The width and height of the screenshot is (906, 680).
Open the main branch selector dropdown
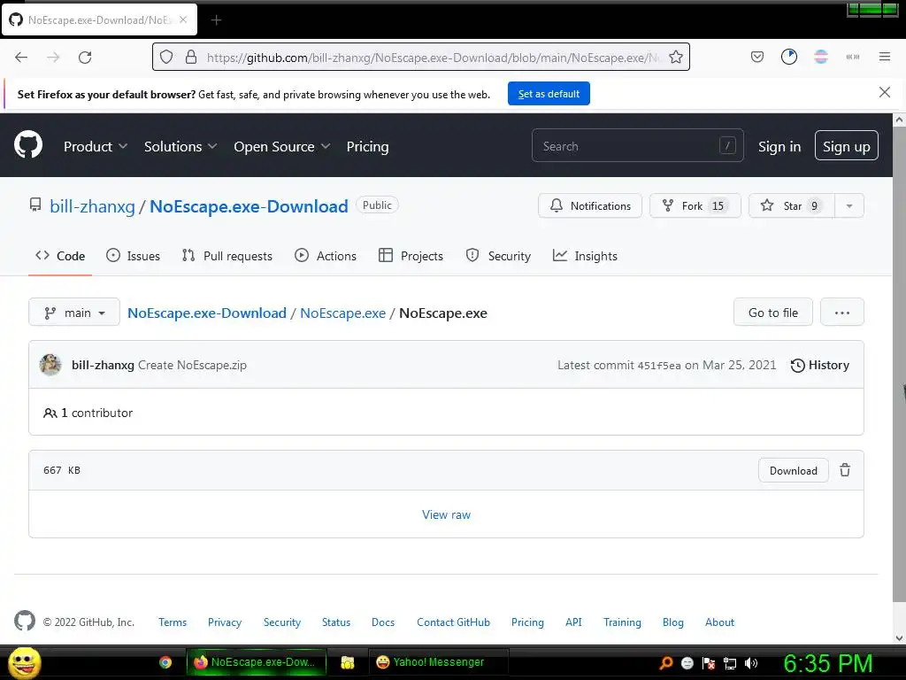pos(74,313)
